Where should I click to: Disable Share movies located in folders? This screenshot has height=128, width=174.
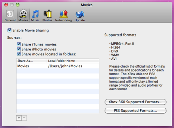19,54
